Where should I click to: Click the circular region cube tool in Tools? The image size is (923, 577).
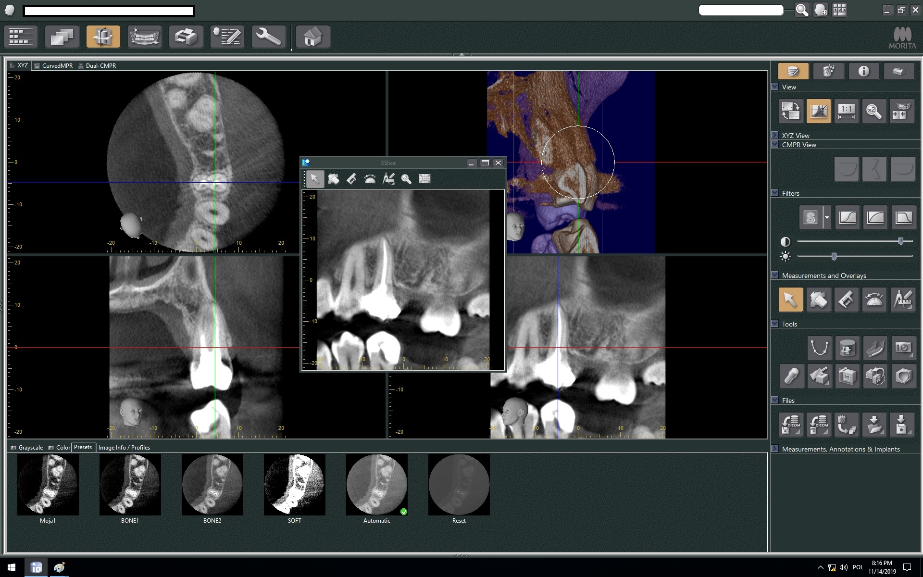(903, 376)
